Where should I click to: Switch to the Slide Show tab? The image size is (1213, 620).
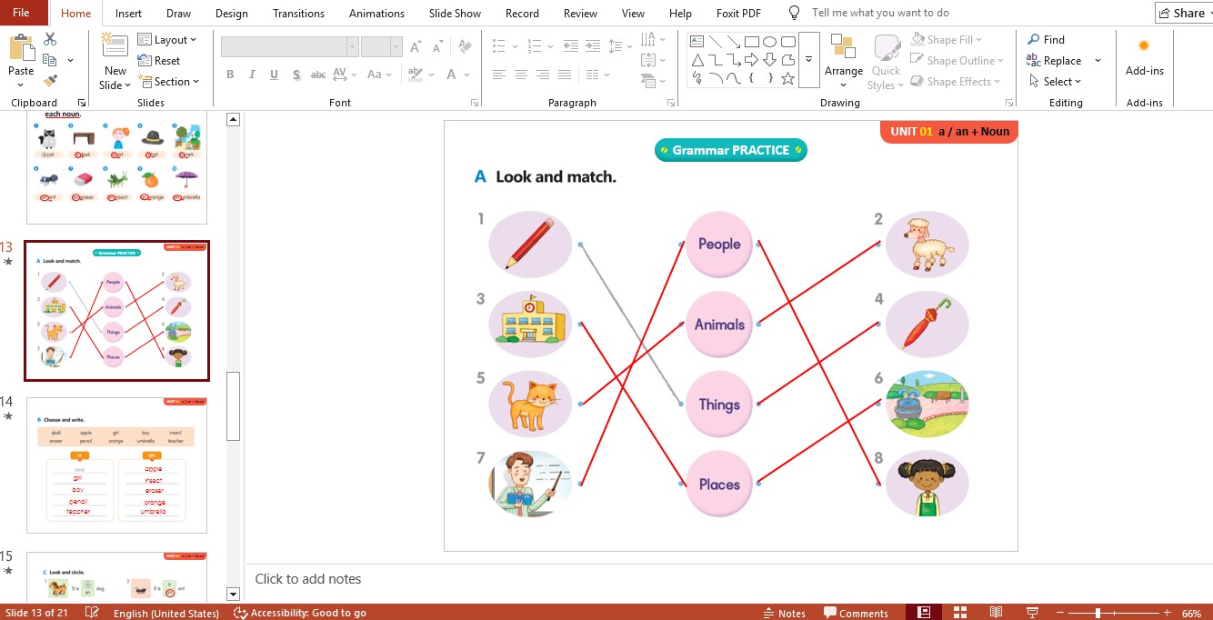pyautogui.click(x=455, y=14)
